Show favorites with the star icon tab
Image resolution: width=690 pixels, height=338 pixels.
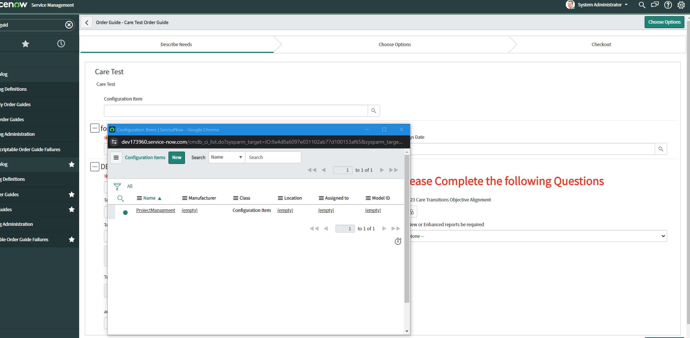coord(26,44)
